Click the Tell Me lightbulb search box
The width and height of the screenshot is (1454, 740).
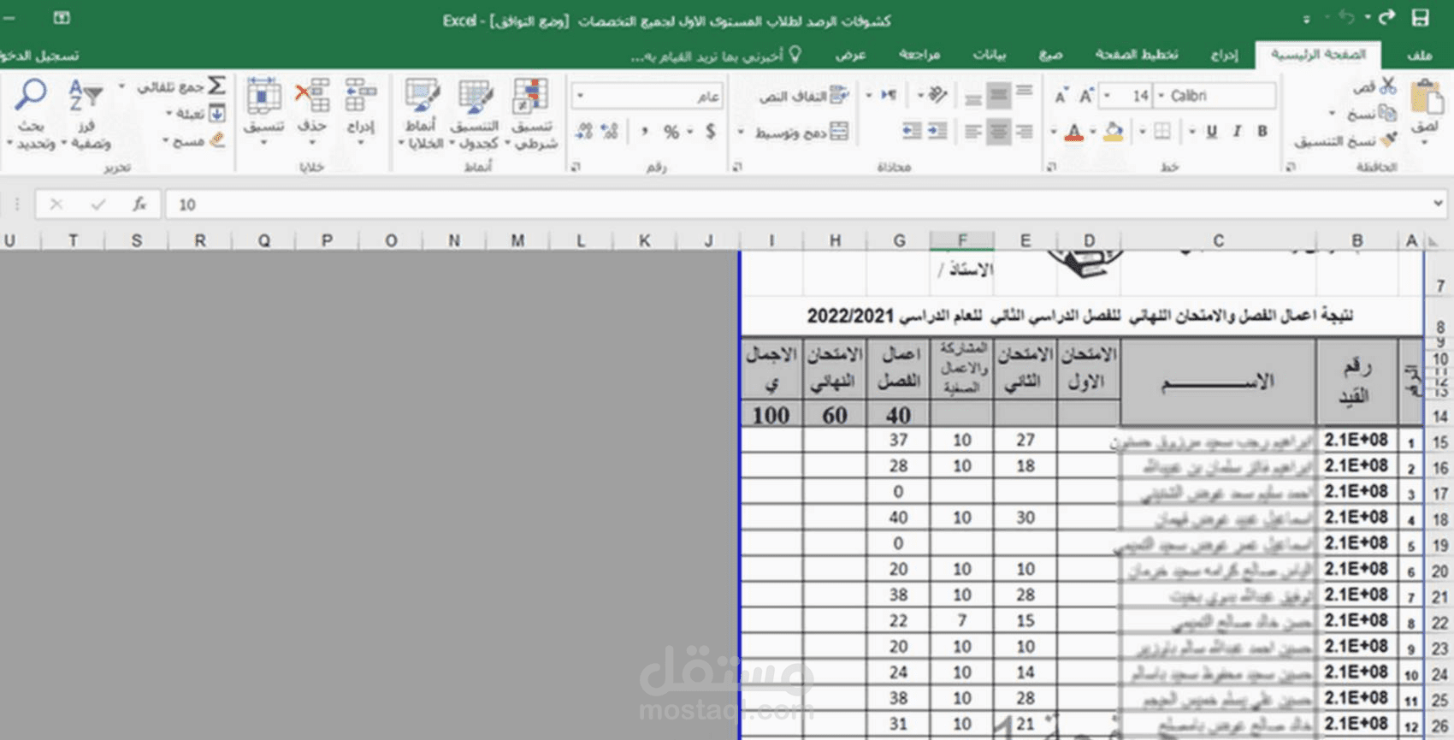pos(717,56)
